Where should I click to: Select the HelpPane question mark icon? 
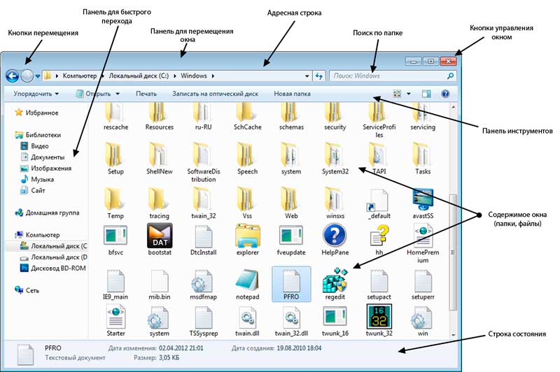(x=335, y=236)
